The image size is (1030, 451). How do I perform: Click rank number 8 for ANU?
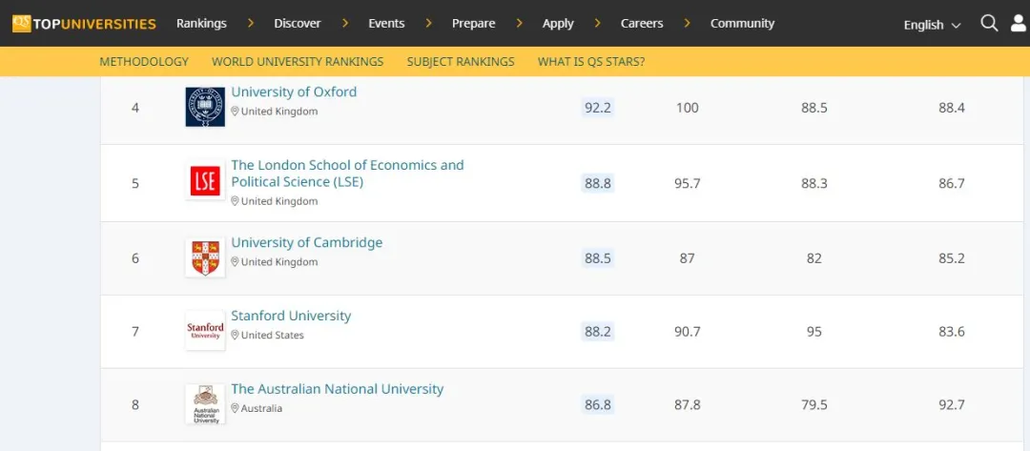click(135, 405)
